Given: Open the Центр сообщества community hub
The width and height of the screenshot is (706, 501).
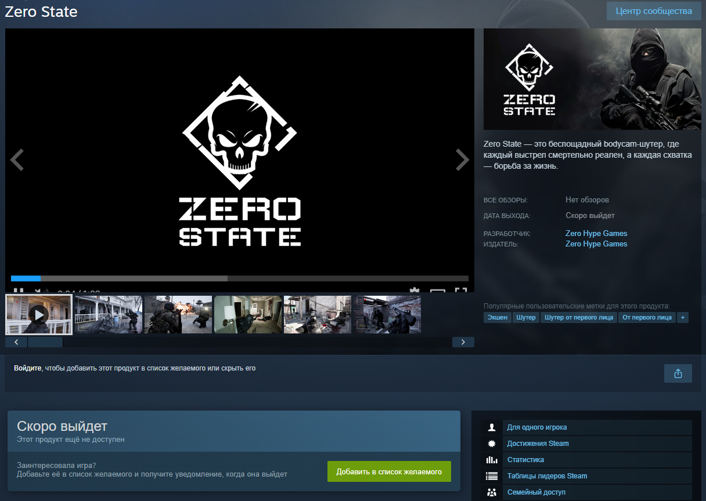Looking at the screenshot, I should [654, 11].
